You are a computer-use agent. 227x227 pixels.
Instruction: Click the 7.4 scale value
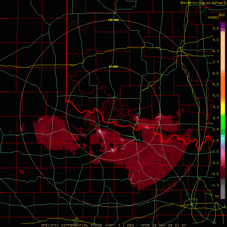[216, 62]
